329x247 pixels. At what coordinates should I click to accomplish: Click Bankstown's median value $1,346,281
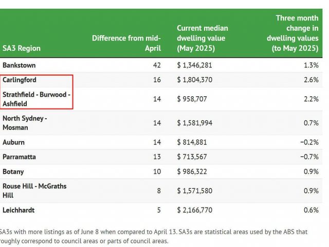pos(194,65)
